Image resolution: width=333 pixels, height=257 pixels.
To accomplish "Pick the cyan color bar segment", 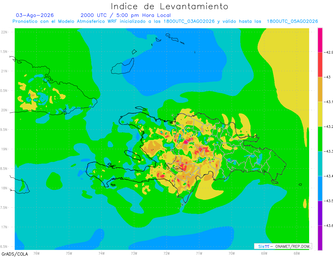I will 320,164.
